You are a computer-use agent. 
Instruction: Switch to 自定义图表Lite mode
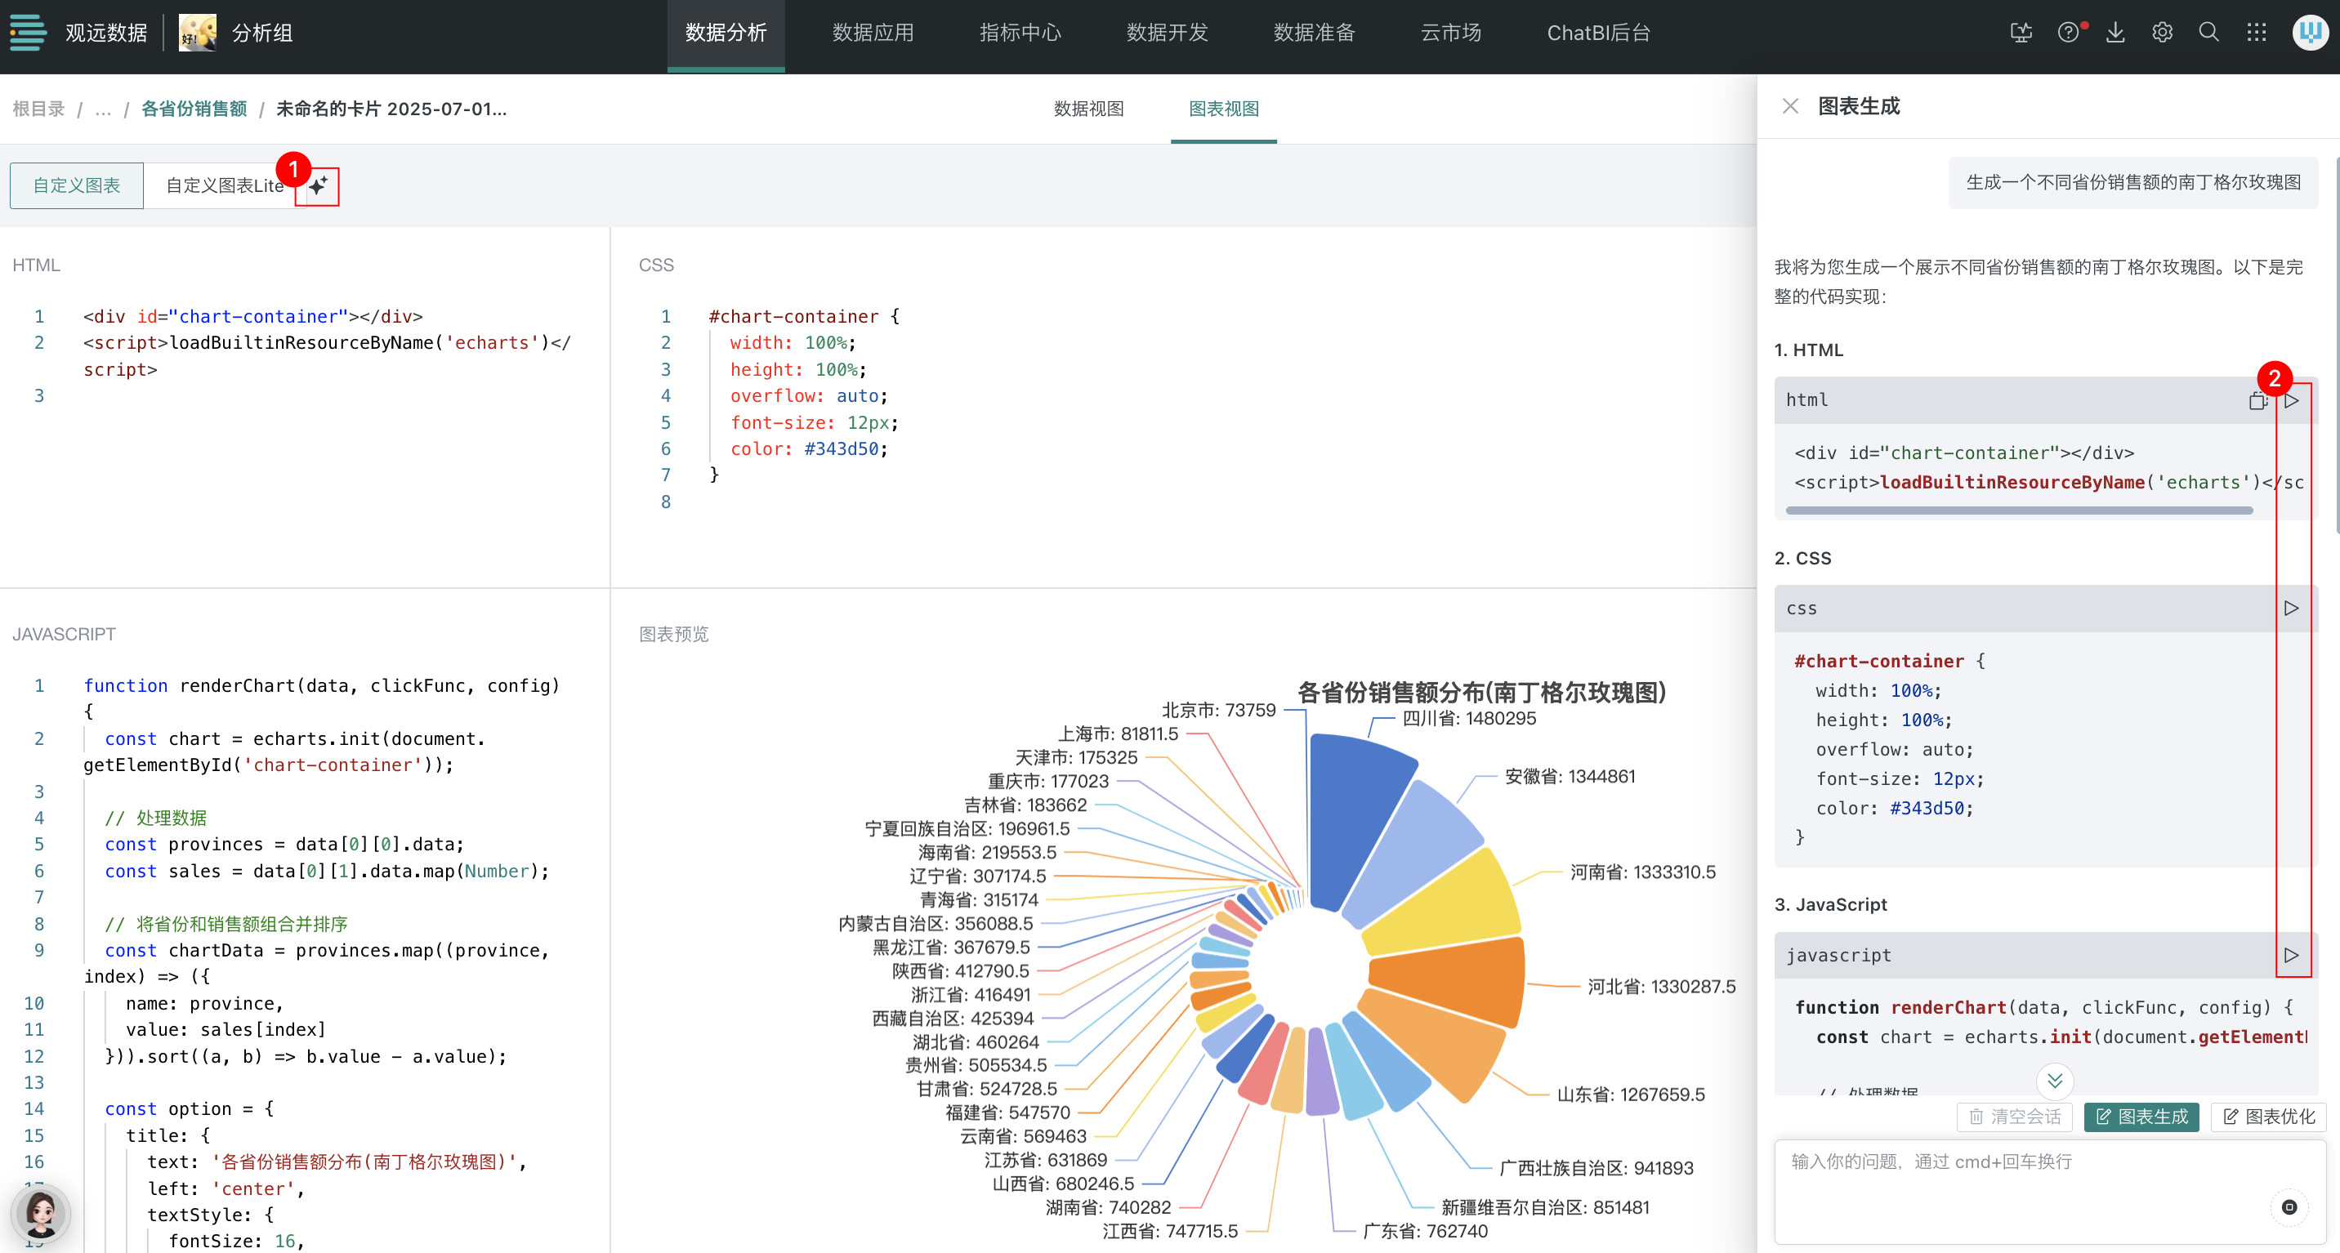225,185
